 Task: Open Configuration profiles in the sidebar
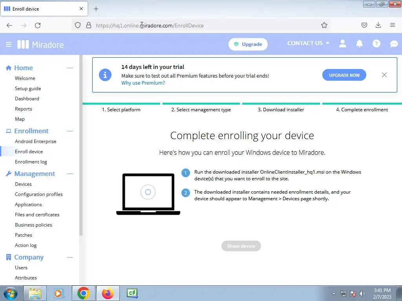39,194
